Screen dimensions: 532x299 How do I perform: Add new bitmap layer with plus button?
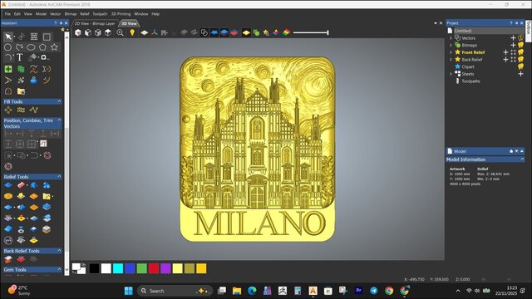(514, 45)
